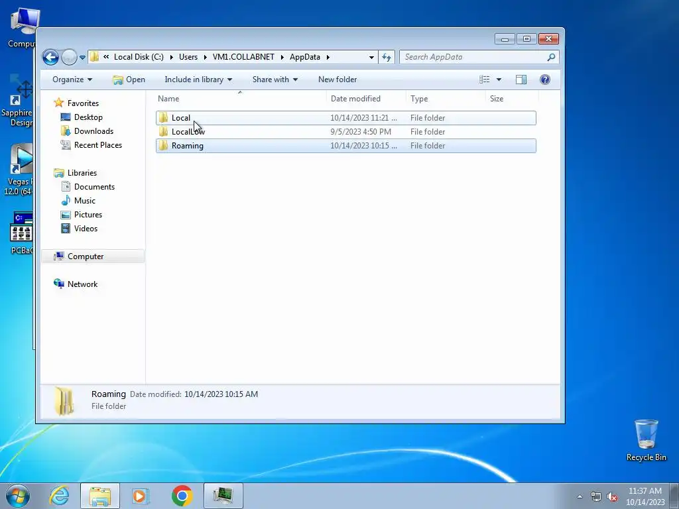
Task: Open the Share with menu
Action: [275, 80]
